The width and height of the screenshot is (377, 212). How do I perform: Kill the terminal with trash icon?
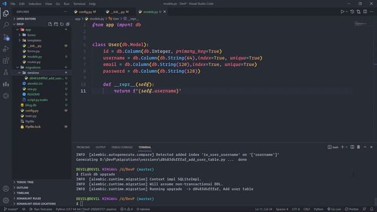click(x=359, y=147)
